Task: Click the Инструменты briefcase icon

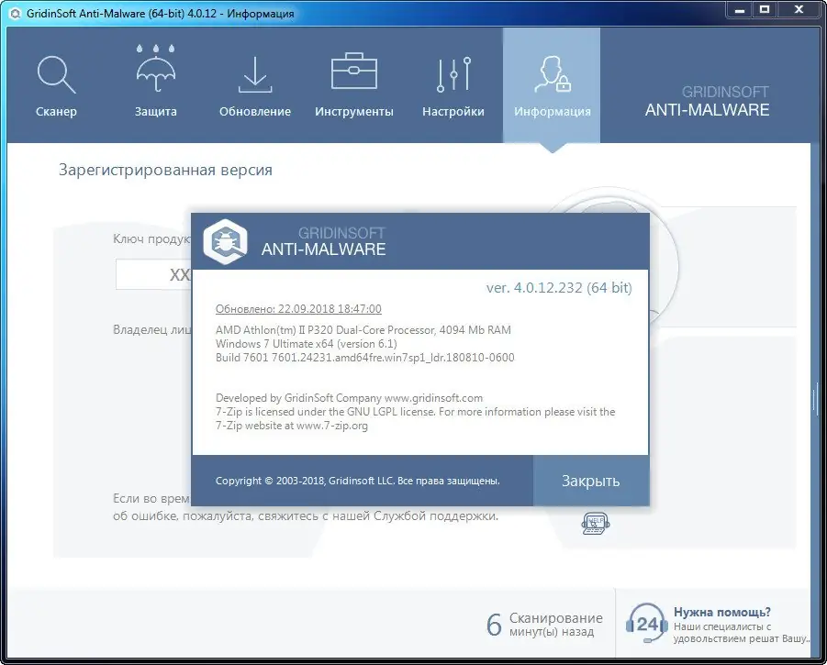Action: tap(353, 73)
